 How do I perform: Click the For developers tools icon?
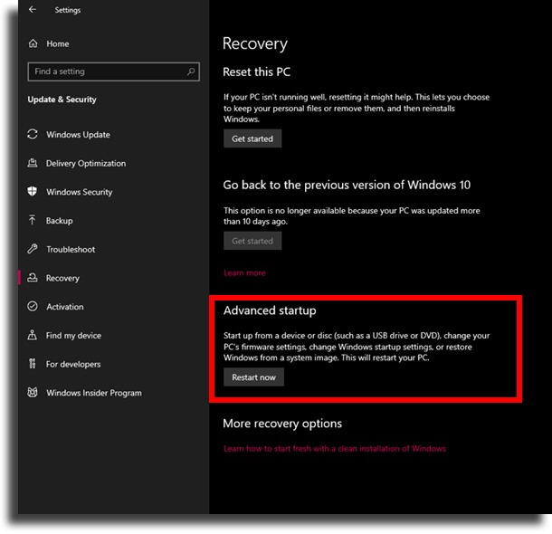pos(33,364)
